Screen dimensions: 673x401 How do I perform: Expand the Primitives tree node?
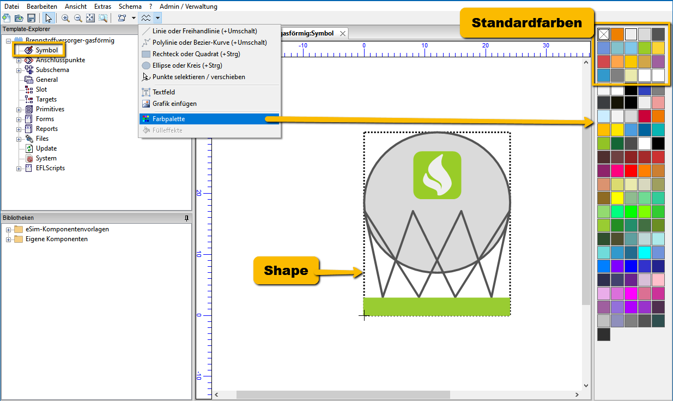[19, 109]
